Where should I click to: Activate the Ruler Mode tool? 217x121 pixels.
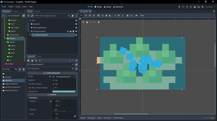tap(110, 16)
